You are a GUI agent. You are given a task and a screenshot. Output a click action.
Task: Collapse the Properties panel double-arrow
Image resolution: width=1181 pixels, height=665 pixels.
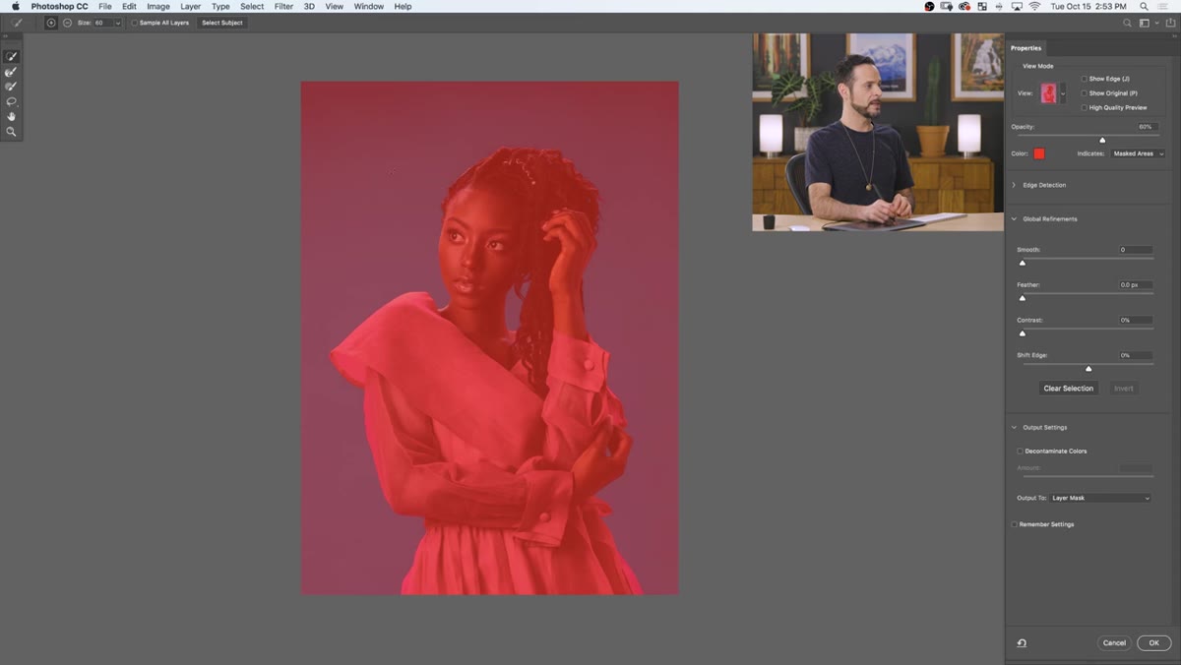(1173, 37)
